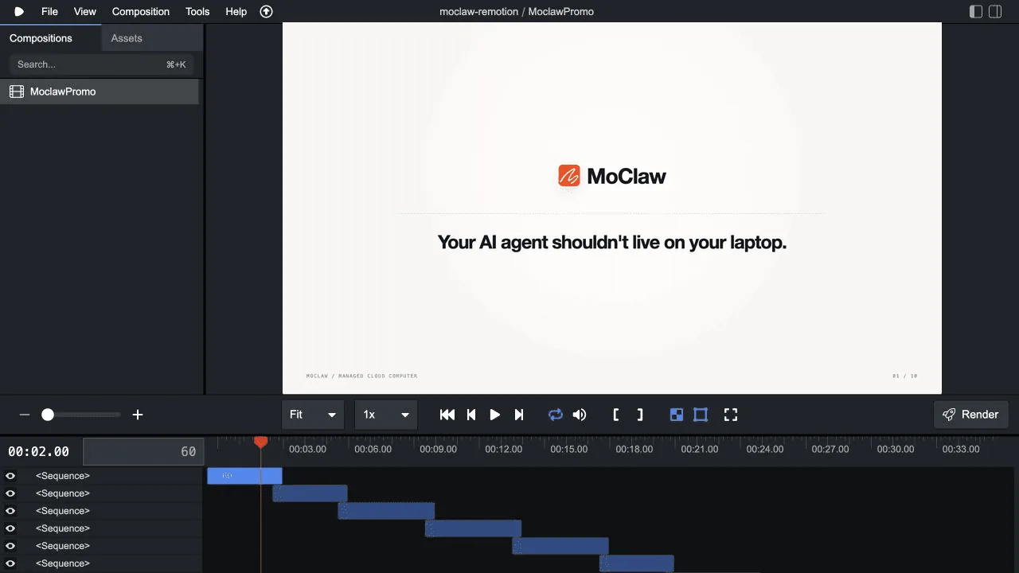Screen dimensions: 1019x573
Task: Select the clip on the fourth Sequence track
Action: coord(473,528)
